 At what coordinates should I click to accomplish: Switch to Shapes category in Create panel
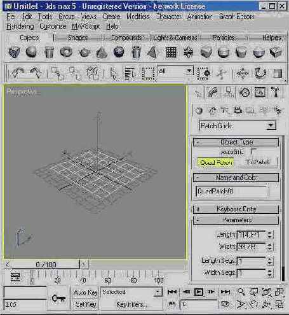coord(212,110)
